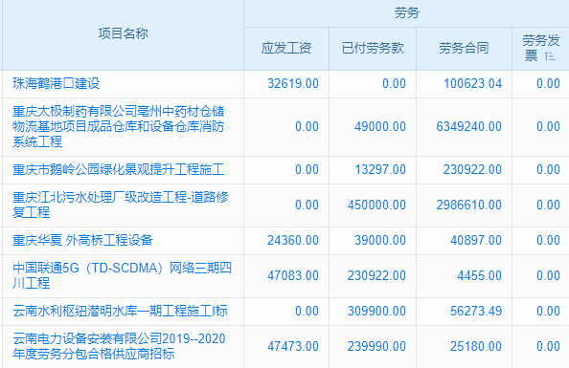Select contract value 4455.00
Viewport: 569px width, 368px height.
click(x=479, y=275)
